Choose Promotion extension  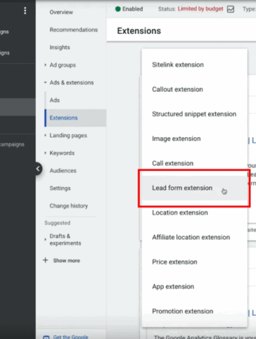194,311
